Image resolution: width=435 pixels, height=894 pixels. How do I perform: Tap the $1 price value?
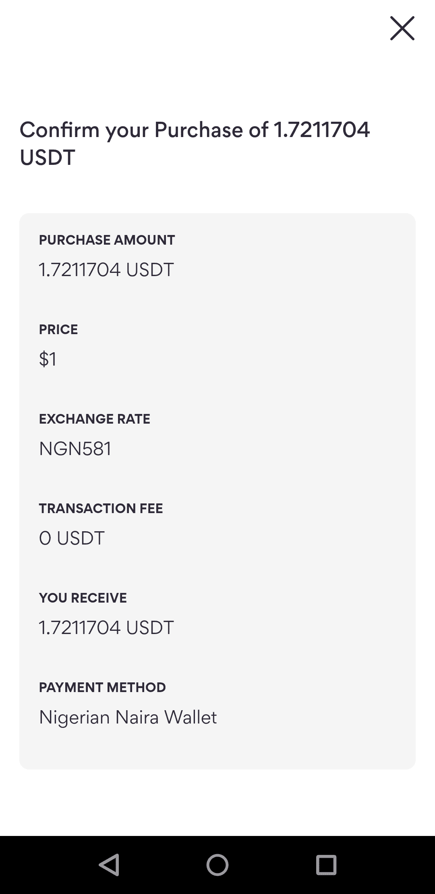tap(48, 359)
